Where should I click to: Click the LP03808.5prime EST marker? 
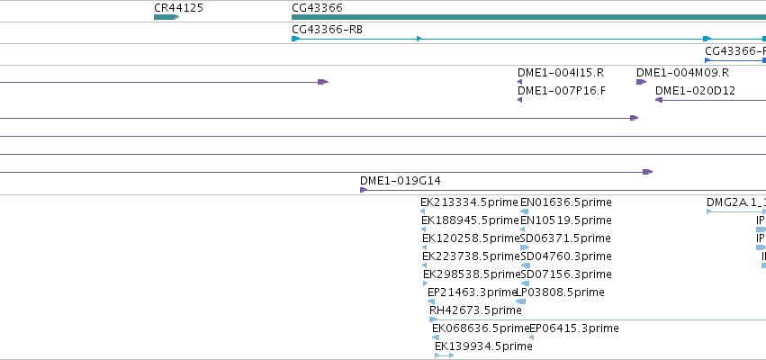pyautogui.click(x=521, y=301)
